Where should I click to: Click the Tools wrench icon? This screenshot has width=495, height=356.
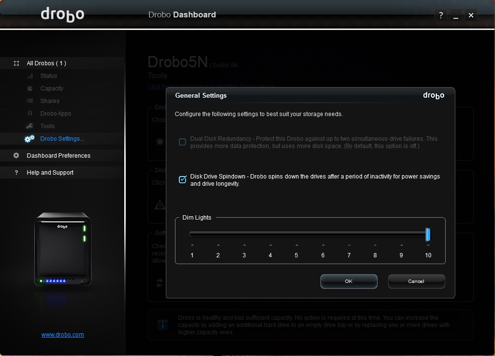point(29,126)
